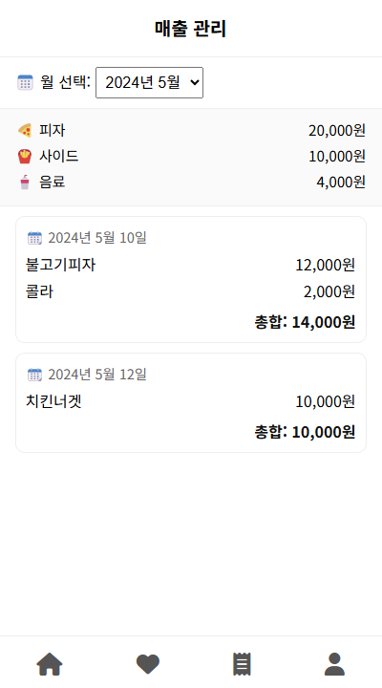
Task: Select the 음료 category row
Action: 191,183
